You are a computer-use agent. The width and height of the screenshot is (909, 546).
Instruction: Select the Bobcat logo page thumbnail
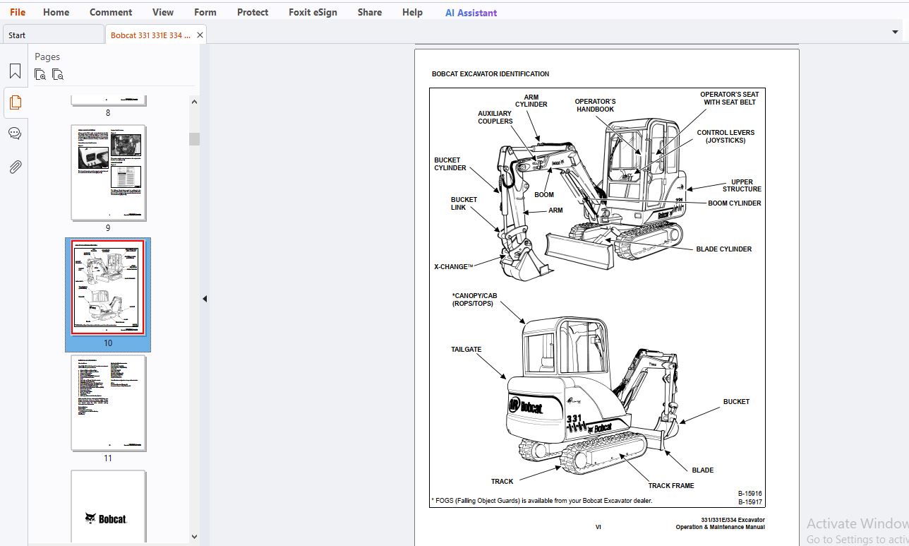coord(108,506)
